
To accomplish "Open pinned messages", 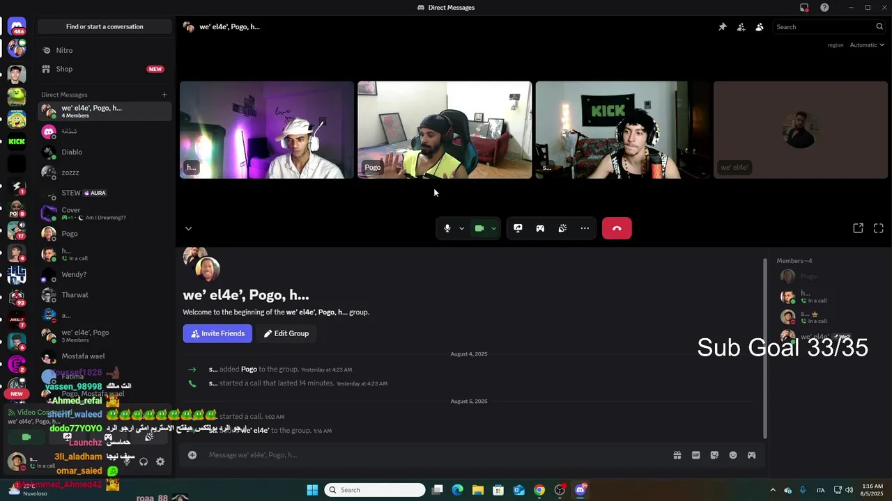I will click(x=723, y=27).
